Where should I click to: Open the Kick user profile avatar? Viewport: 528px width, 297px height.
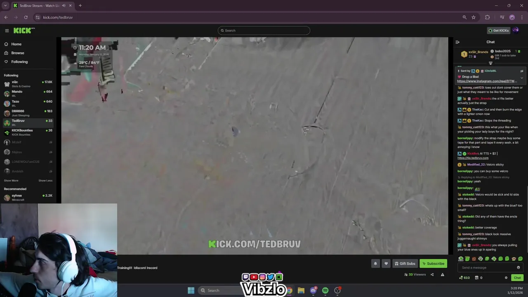tap(516, 30)
